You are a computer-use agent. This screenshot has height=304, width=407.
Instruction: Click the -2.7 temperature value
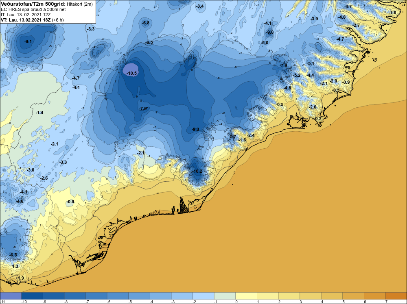tap(357, 25)
